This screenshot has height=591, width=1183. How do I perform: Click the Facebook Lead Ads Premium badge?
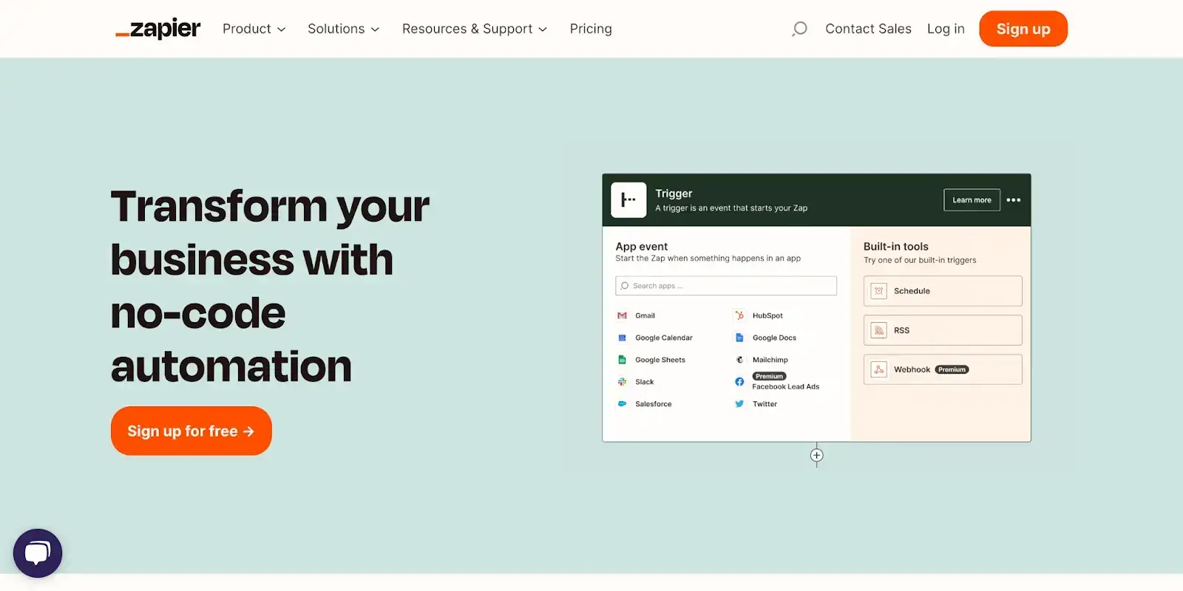pos(769,376)
